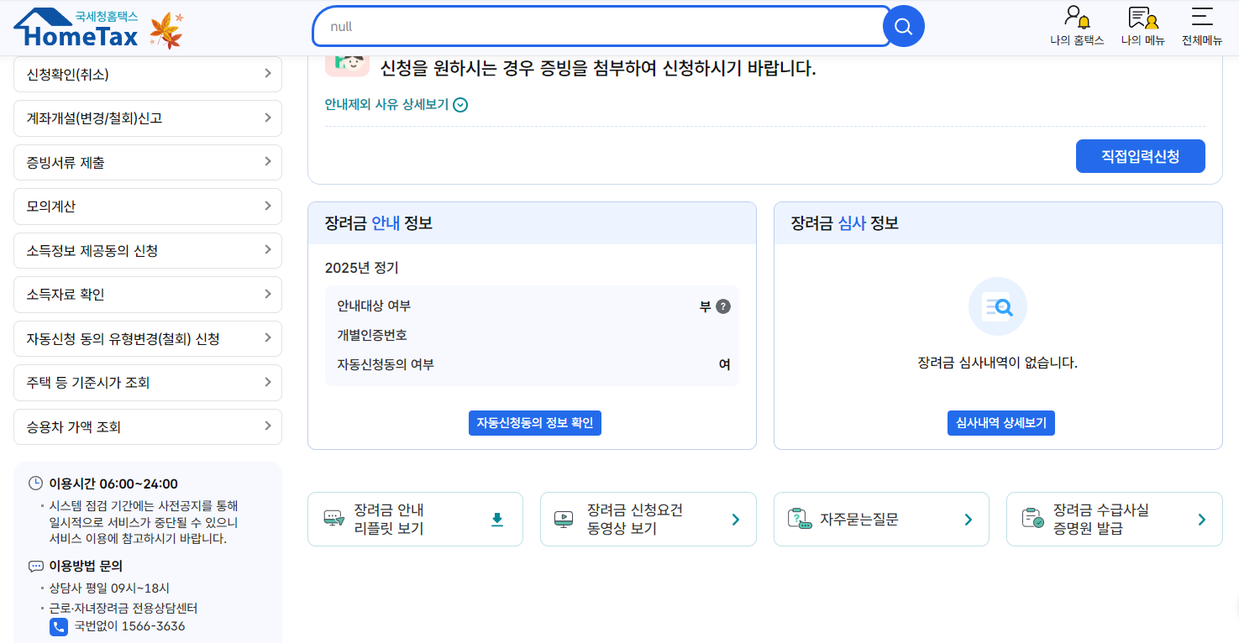This screenshot has width=1239, height=643.
Task: Click download icon on 장려금 안내 리플릿 보기
Action: [x=497, y=520]
